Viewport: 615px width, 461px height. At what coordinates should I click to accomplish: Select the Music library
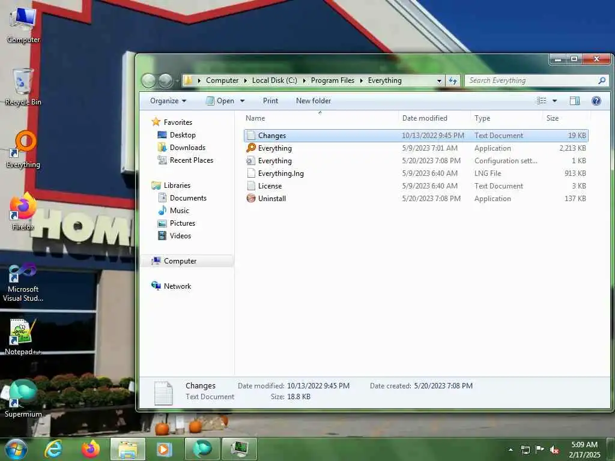tap(179, 211)
